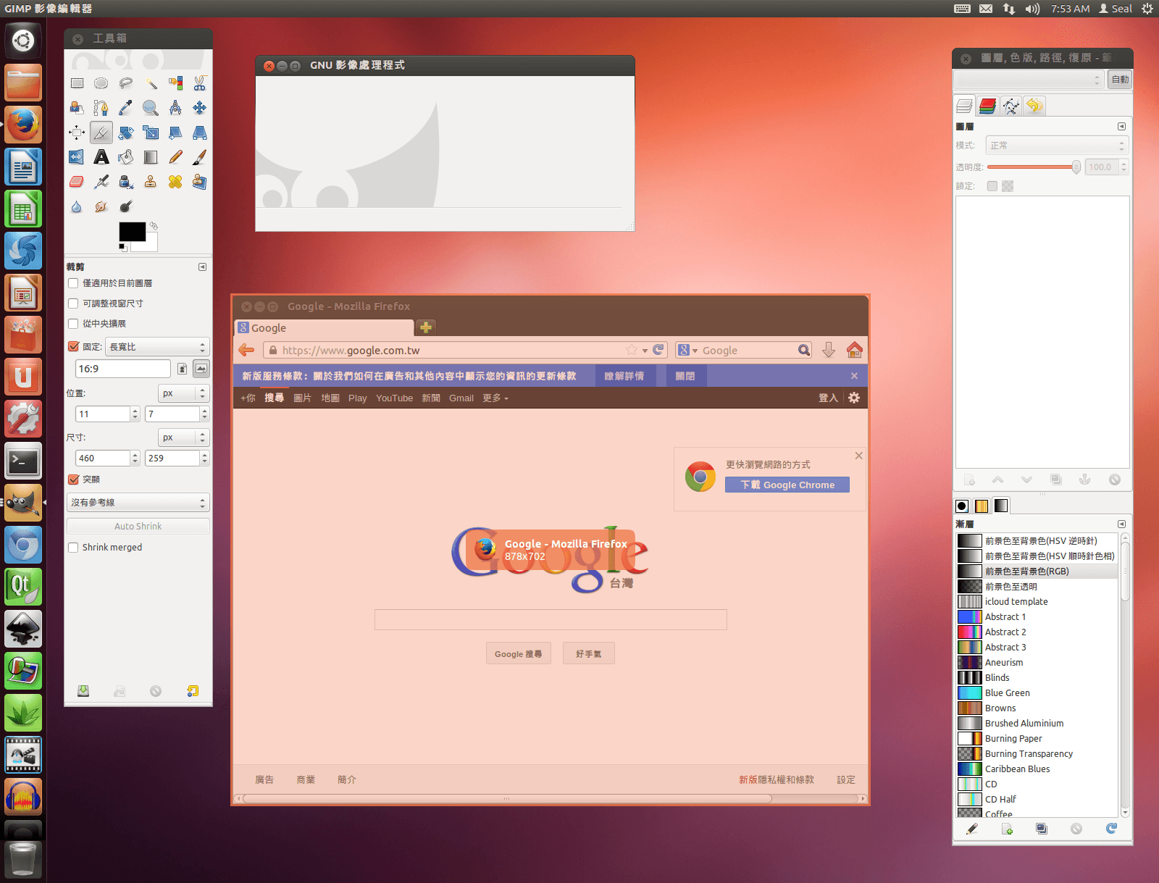Enable 僅適用於目前圖層 checkbox
1159x883 pixels.
[73, 283]
